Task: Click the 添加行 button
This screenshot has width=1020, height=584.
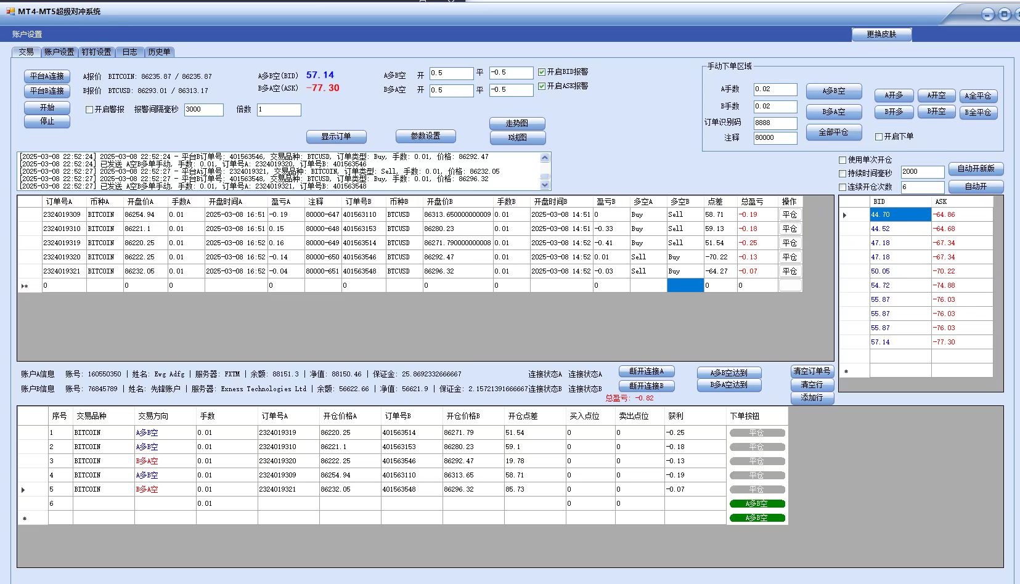Action: (x=812, y=398)
